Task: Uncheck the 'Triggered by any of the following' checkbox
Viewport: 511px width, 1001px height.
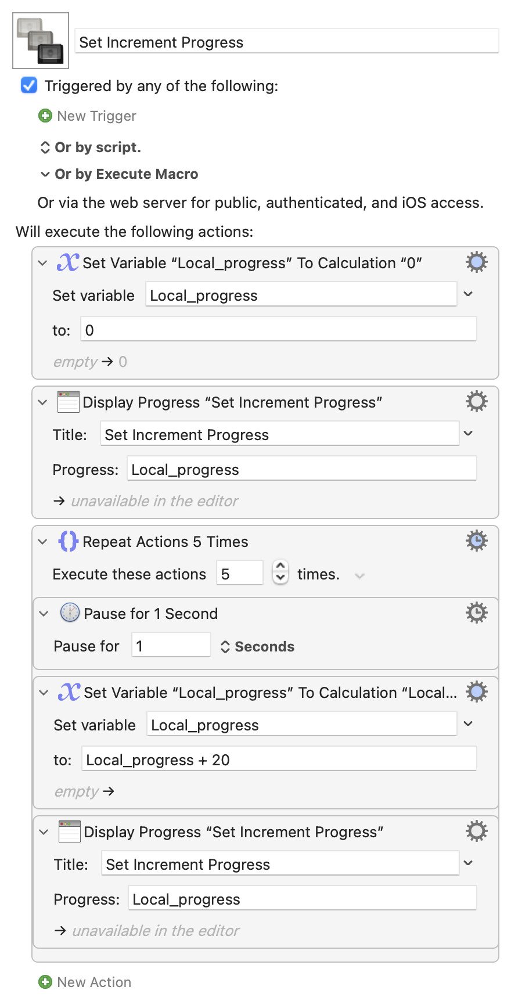Action: pos(29,85)
